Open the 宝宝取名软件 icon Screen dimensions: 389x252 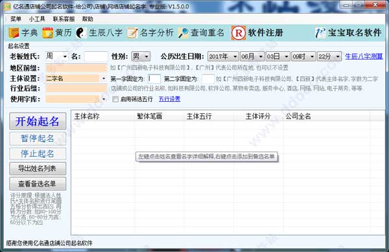point(320,32)
